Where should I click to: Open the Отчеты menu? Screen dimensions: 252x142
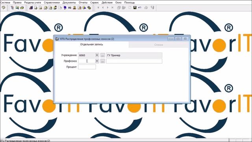[83, 2]
